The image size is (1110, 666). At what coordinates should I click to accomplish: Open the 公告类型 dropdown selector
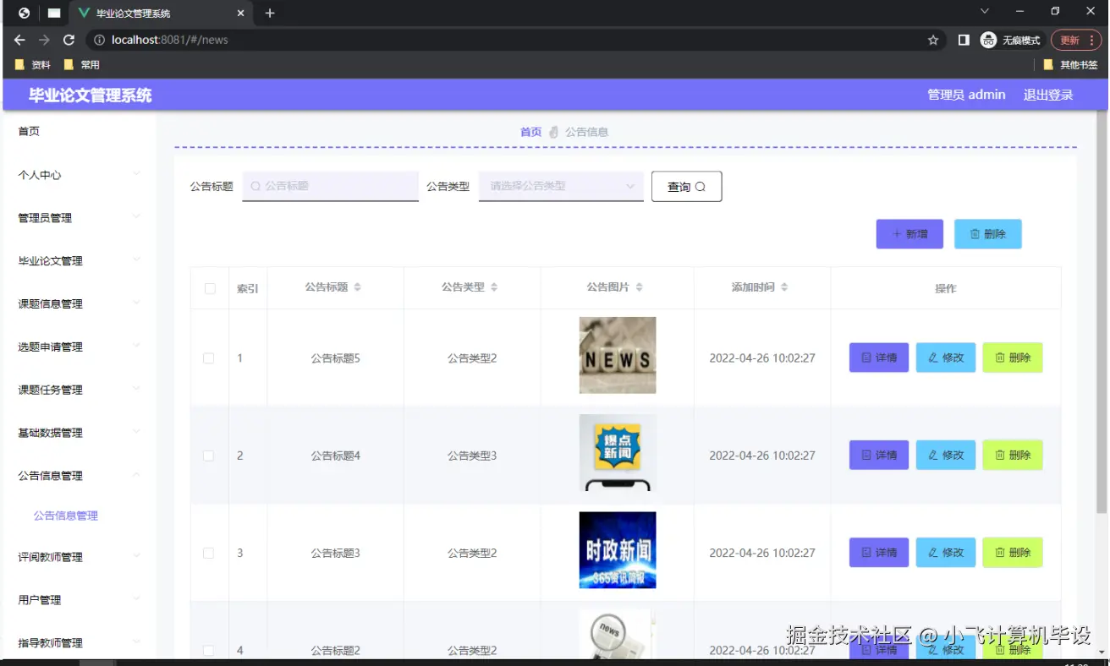[560, 186]
